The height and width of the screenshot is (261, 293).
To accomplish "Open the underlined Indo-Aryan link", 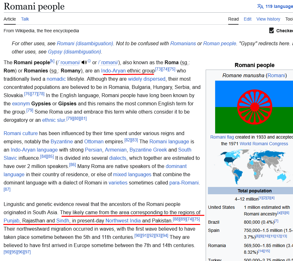I will [113, 71].
